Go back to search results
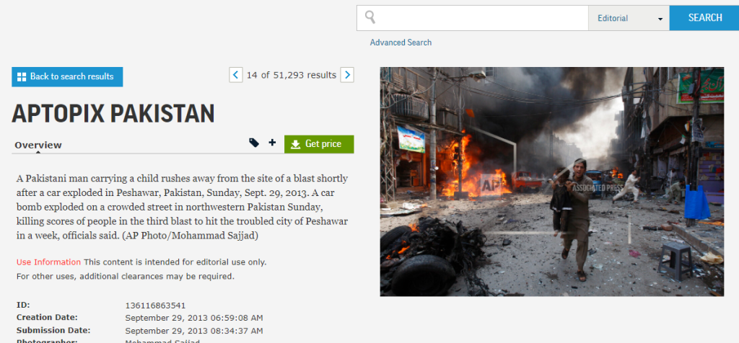This screenshot has height=343, width=739. pos(67,76)
